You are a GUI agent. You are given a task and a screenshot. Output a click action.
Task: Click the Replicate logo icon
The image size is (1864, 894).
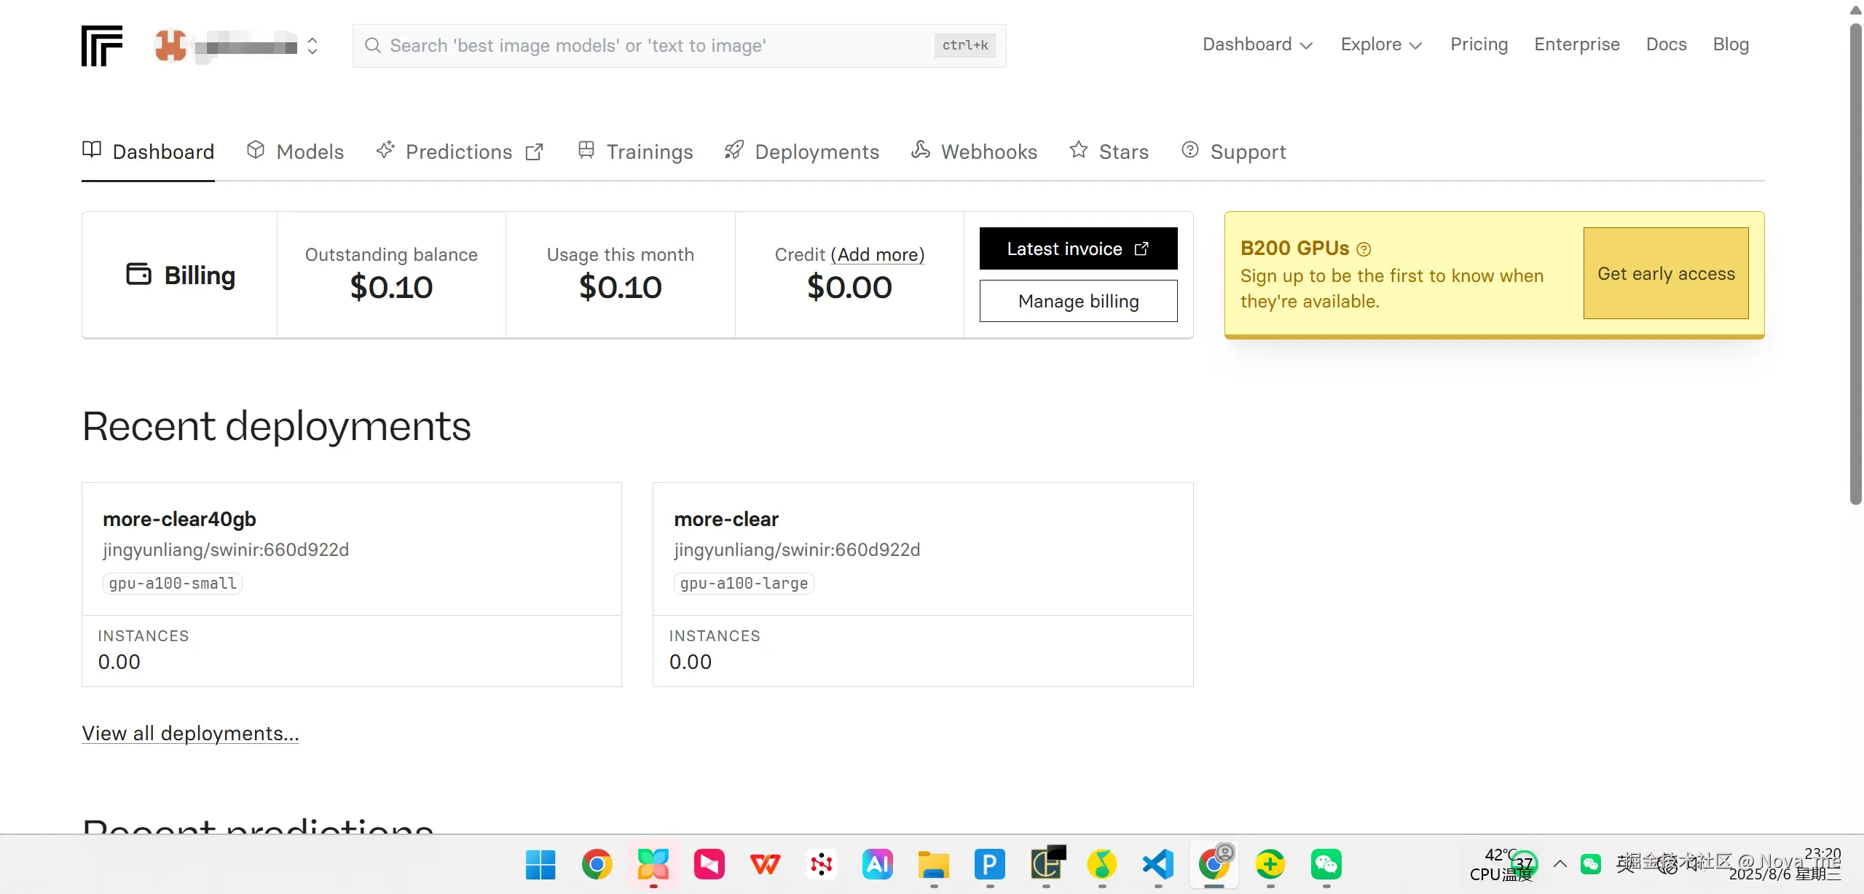coord(101,46)
